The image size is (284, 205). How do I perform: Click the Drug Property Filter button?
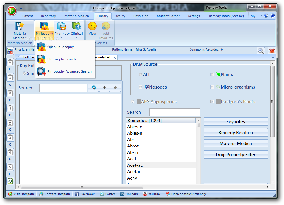[x=235, y=155]
